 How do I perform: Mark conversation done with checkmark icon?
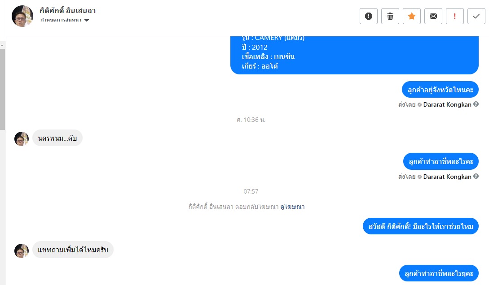coord(476,16)
